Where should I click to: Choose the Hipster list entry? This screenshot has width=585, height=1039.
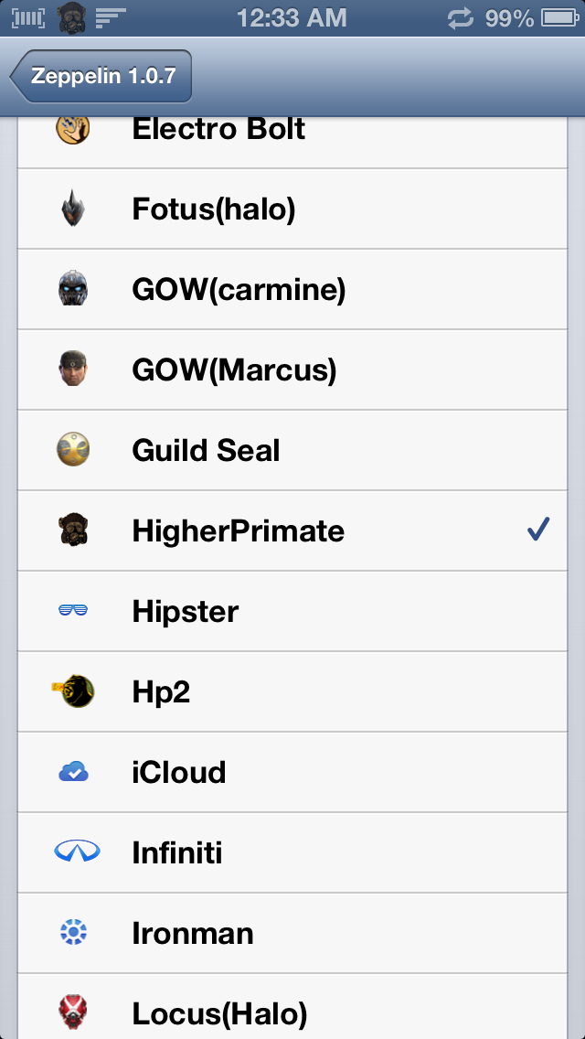(x=292, y=611)
